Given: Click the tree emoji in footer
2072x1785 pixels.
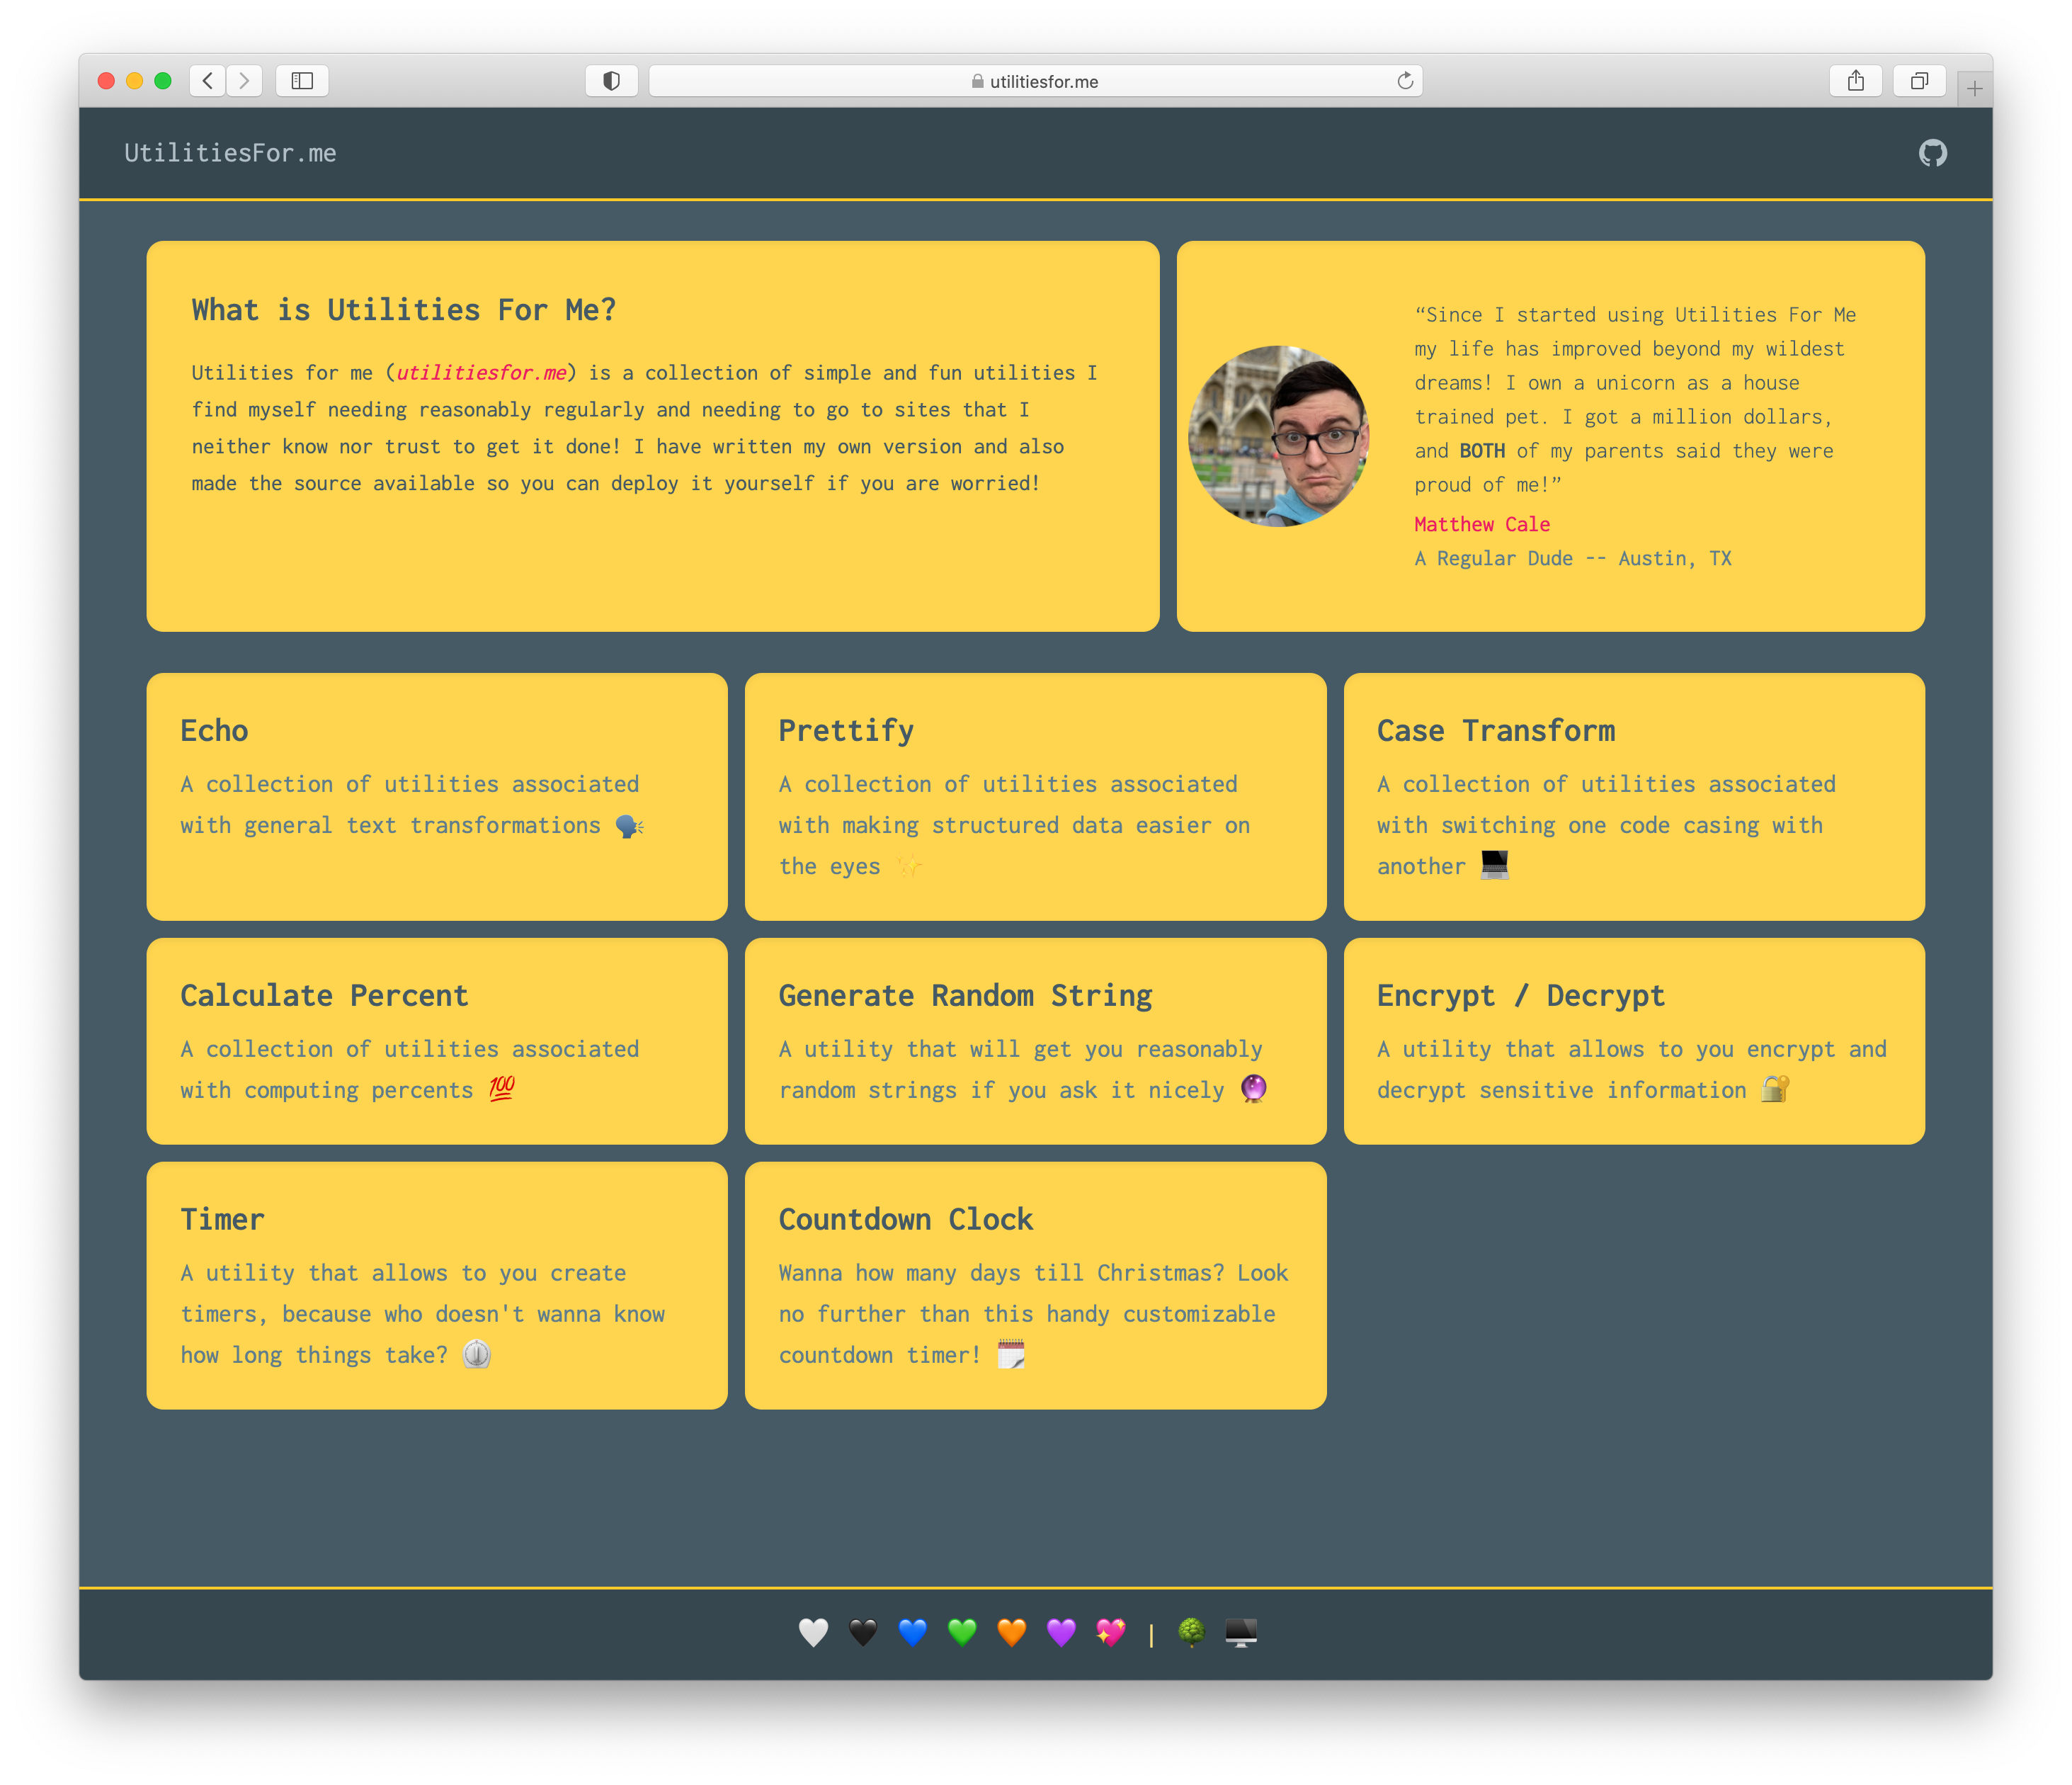Looking at the screenshot, I should click(x=1191, y=1632).
